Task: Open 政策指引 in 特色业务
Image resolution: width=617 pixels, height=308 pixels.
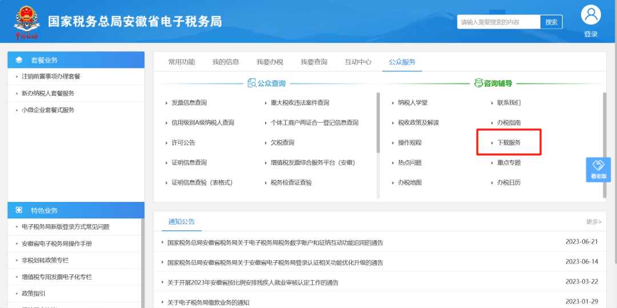Action: 34,294
